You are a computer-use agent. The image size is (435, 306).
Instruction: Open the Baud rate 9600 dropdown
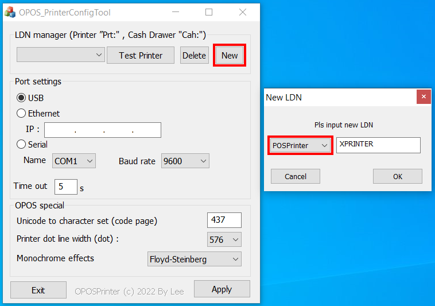click(x=185, y=161)
